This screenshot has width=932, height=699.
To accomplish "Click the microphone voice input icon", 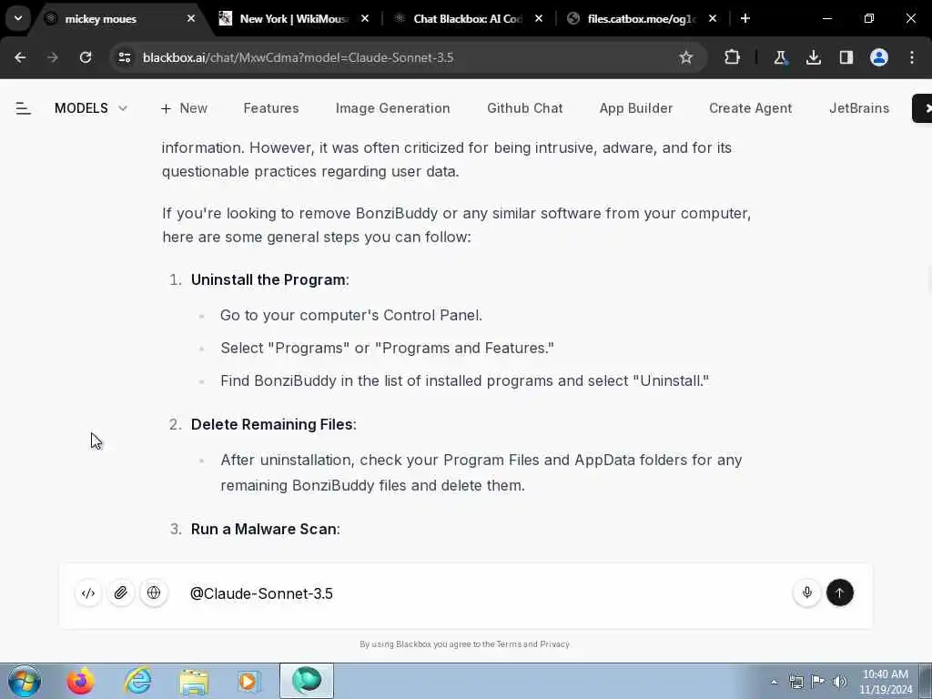I will [806, 593].
